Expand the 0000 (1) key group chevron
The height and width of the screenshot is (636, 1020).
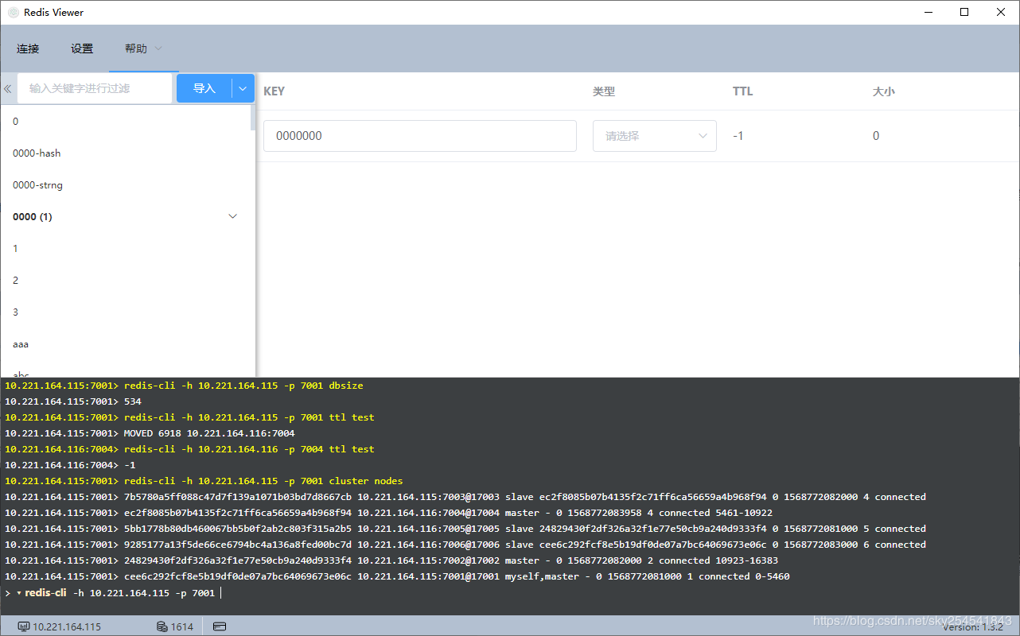[x=233, y=216]
